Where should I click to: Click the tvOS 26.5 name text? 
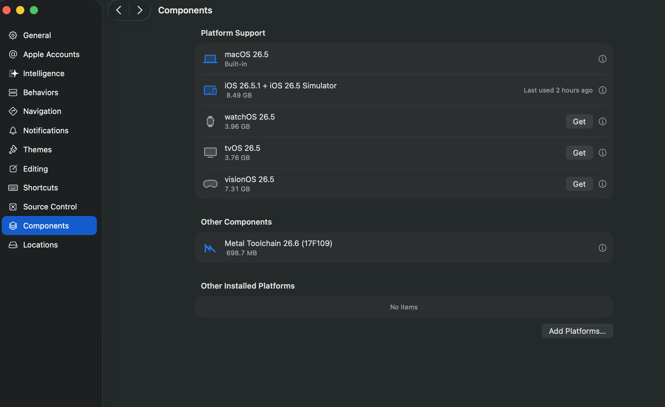coord(242,148)
